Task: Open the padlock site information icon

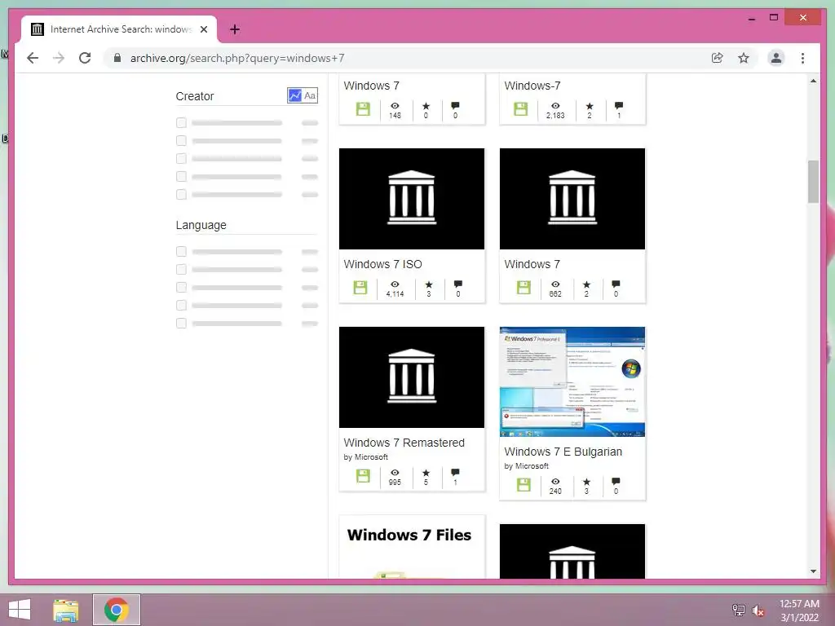Action: [x=117, y=58]
